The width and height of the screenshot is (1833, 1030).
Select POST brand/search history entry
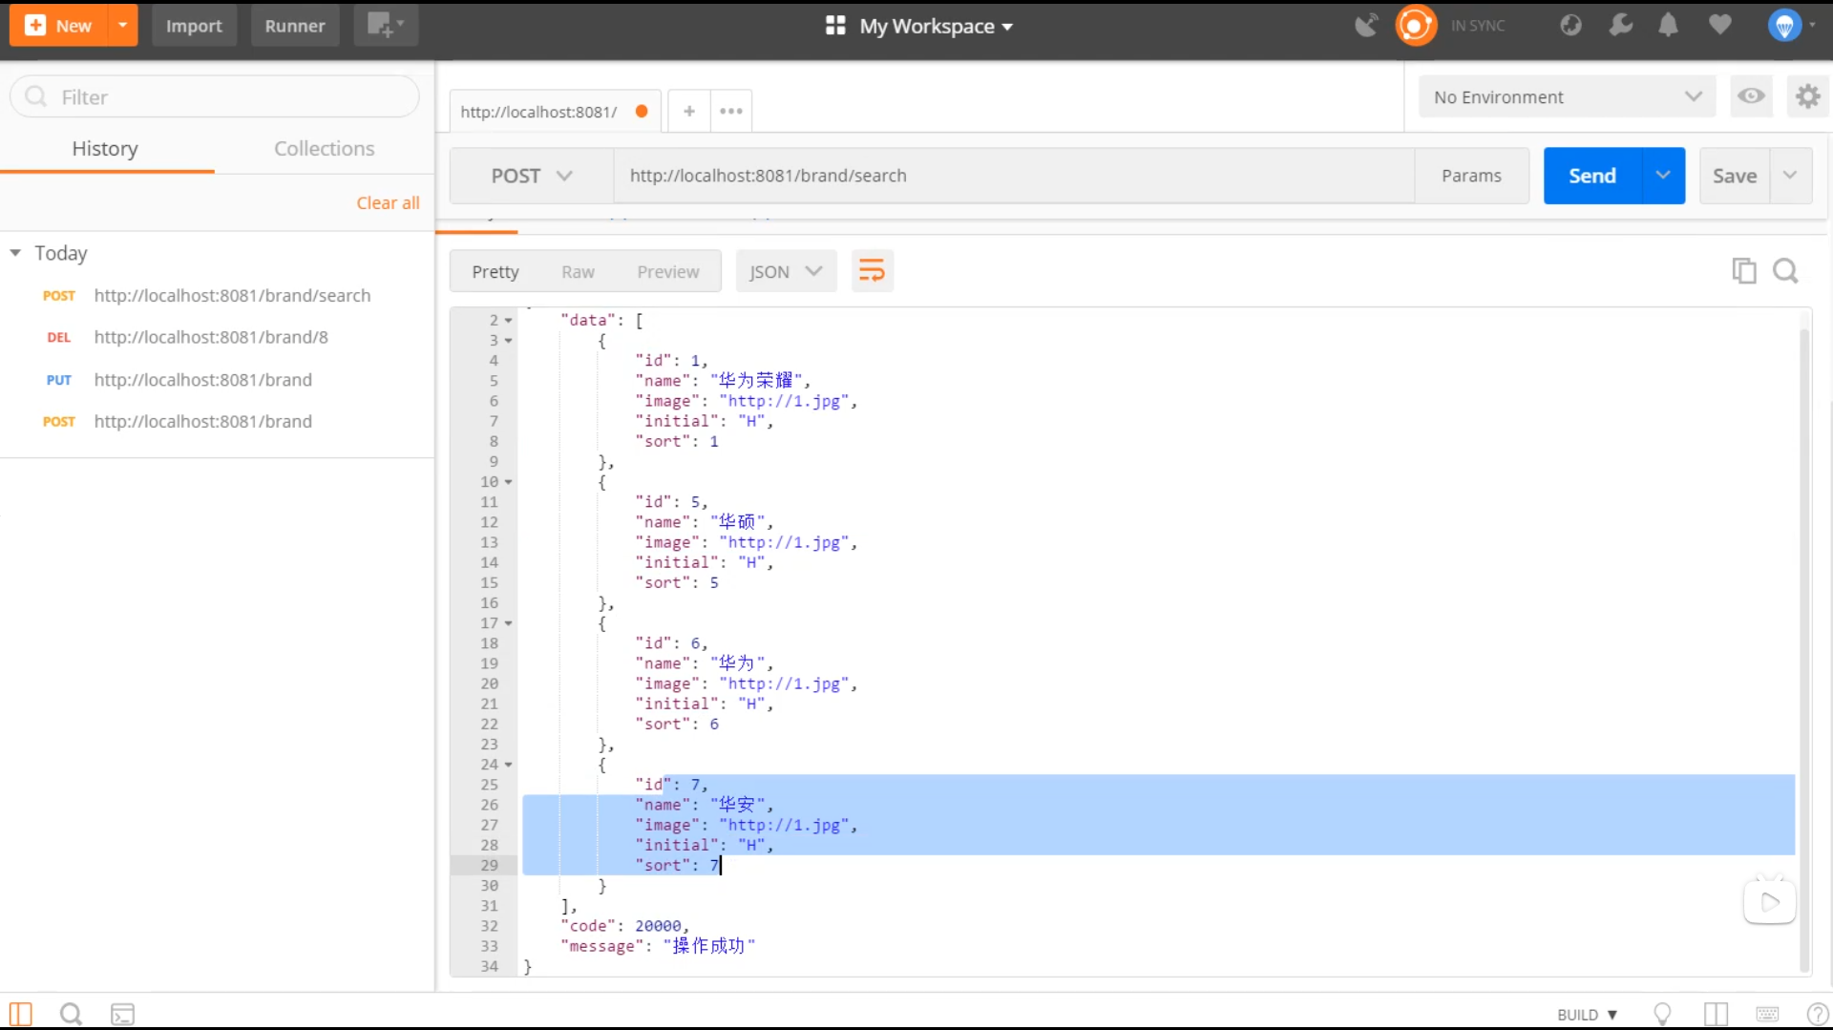pos(217,295)
